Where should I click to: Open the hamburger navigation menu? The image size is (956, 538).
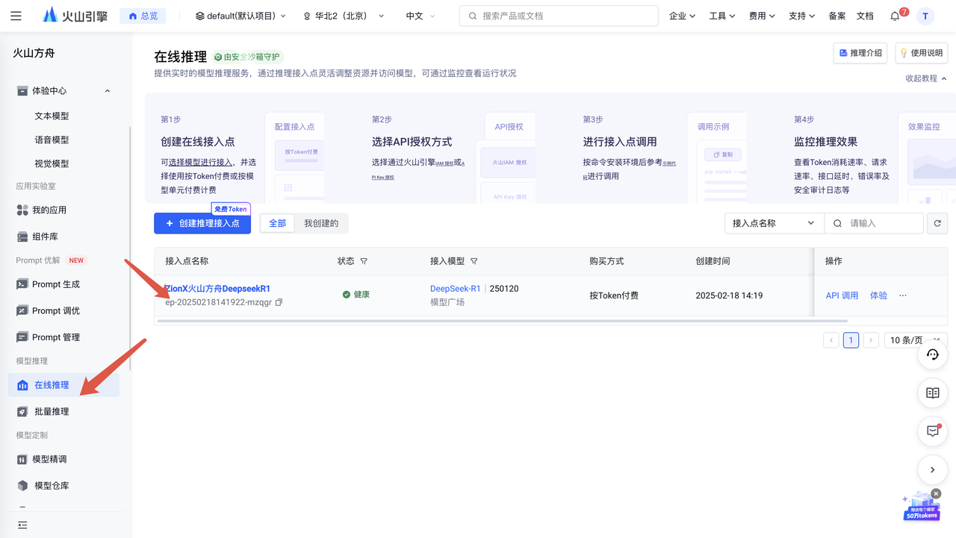[16, 16]
